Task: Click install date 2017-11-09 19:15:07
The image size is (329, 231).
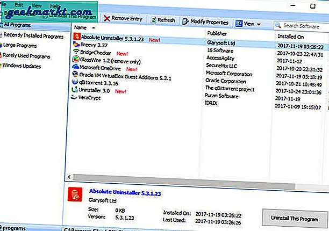Action: pos(298,107)
